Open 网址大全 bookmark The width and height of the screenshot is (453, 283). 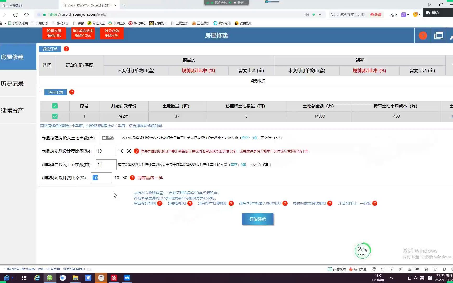click(x=96, y=23)
